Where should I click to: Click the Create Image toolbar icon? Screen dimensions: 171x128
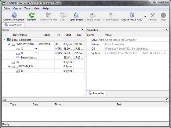point(93,15)
